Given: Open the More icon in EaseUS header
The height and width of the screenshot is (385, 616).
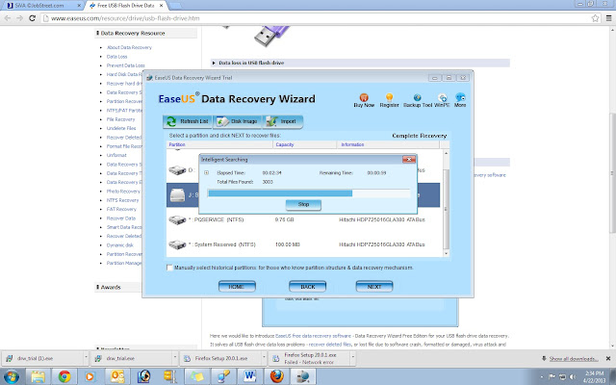Looking at the screenshot, I should pos(460,97).
